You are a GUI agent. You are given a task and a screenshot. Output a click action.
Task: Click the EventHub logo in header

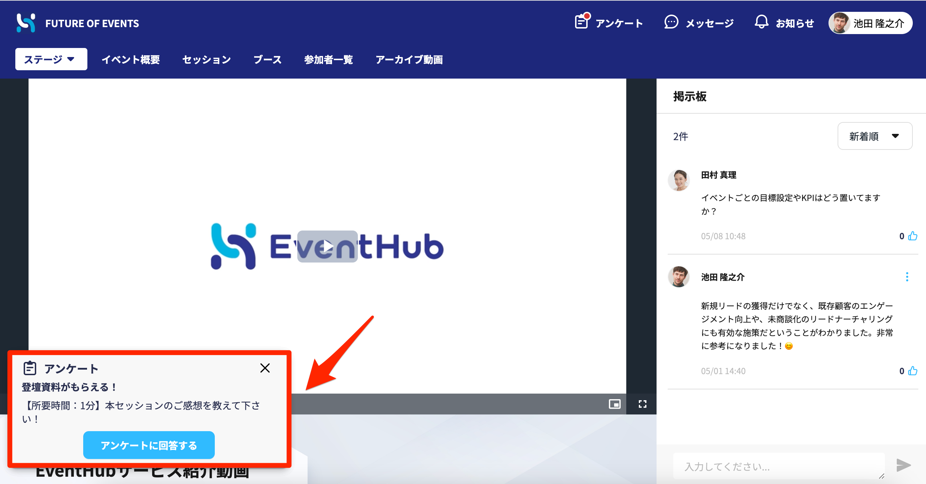pyautogui.click(x=26, y=23)
